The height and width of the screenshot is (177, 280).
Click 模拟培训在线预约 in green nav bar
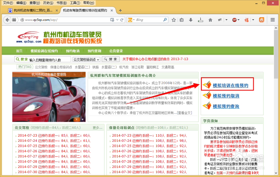coord(44,51)
